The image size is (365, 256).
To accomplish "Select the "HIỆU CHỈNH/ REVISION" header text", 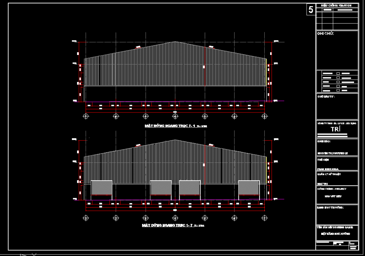I will coord(337,5).
